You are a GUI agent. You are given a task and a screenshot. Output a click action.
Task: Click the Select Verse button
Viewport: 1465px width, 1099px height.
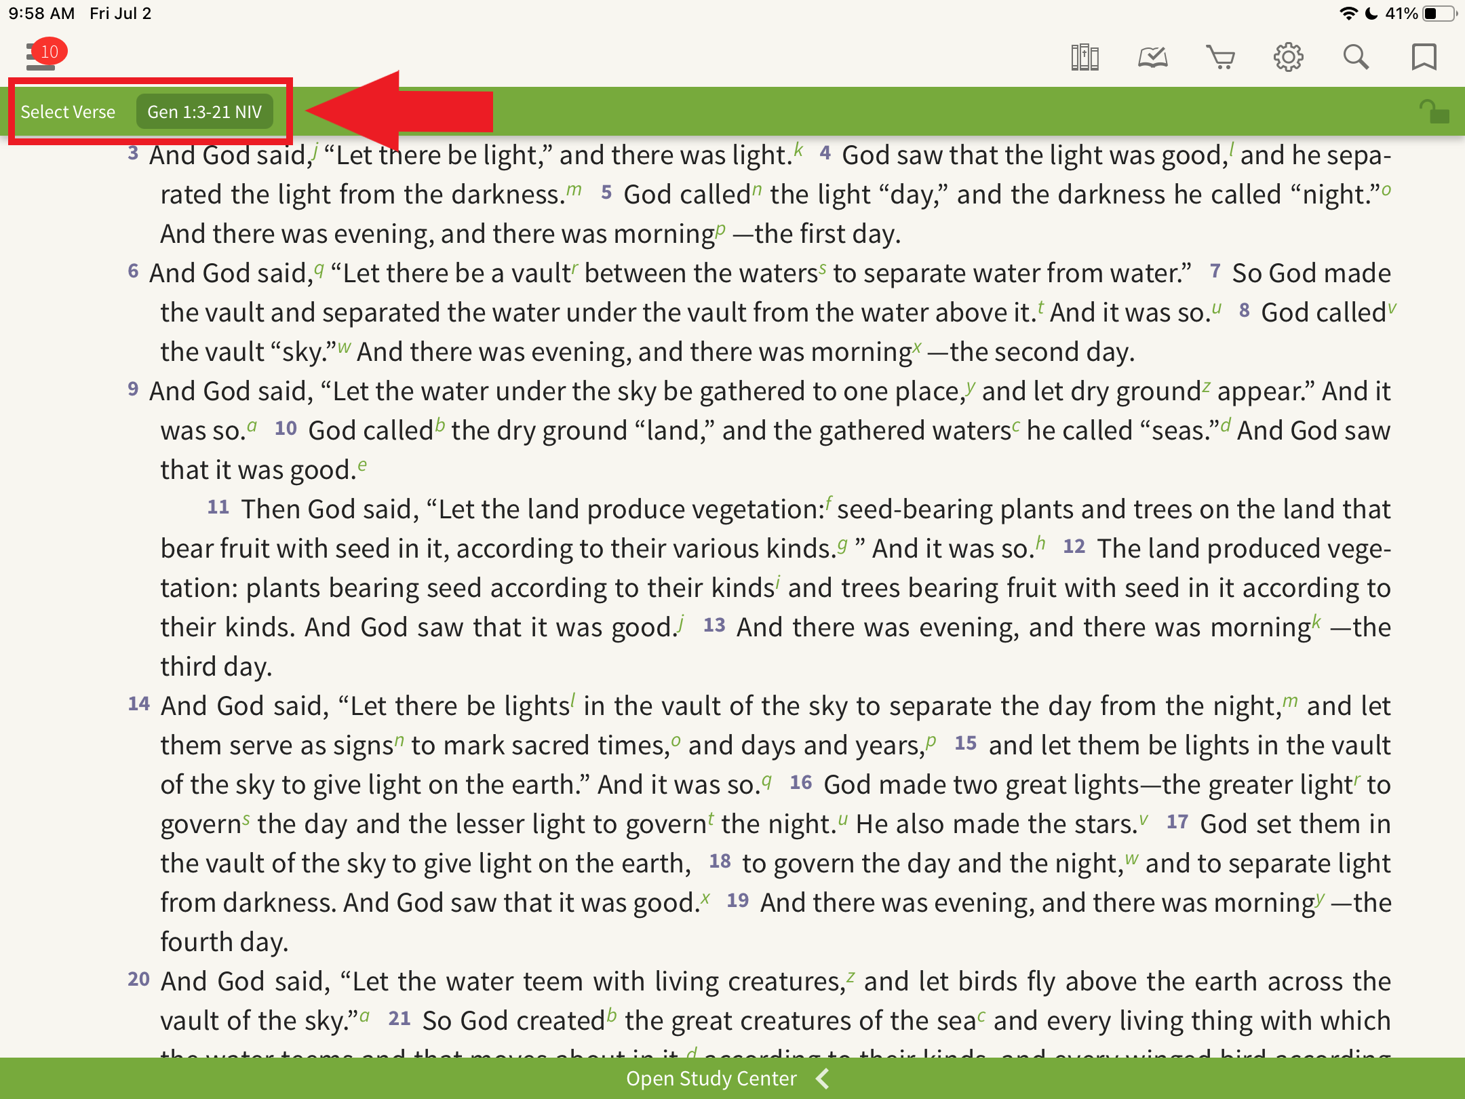click(x=68, y=112)
